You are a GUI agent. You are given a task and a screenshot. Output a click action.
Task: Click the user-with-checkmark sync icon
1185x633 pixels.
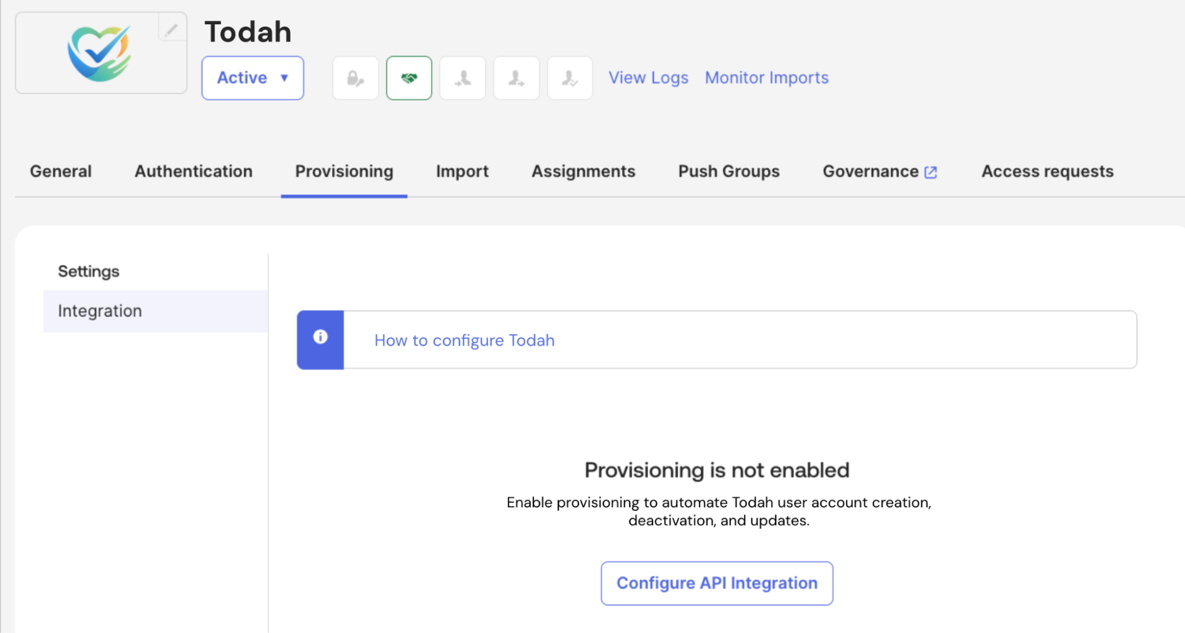pyautogui.click(x=569, y=78)
